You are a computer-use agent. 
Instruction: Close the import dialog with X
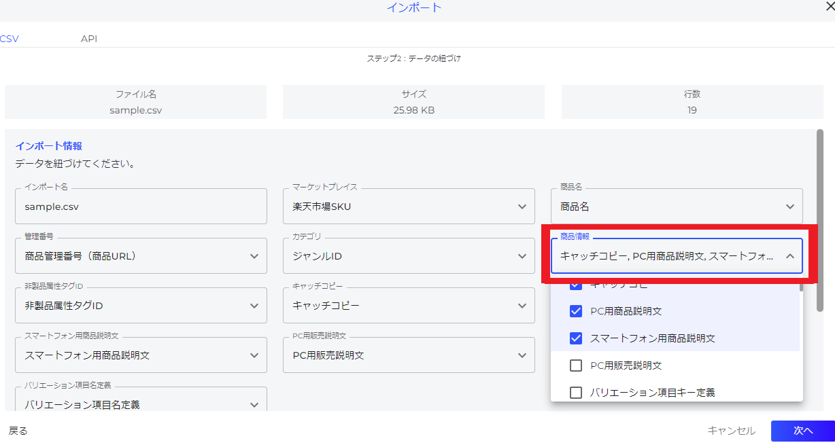tap(830, 7)
